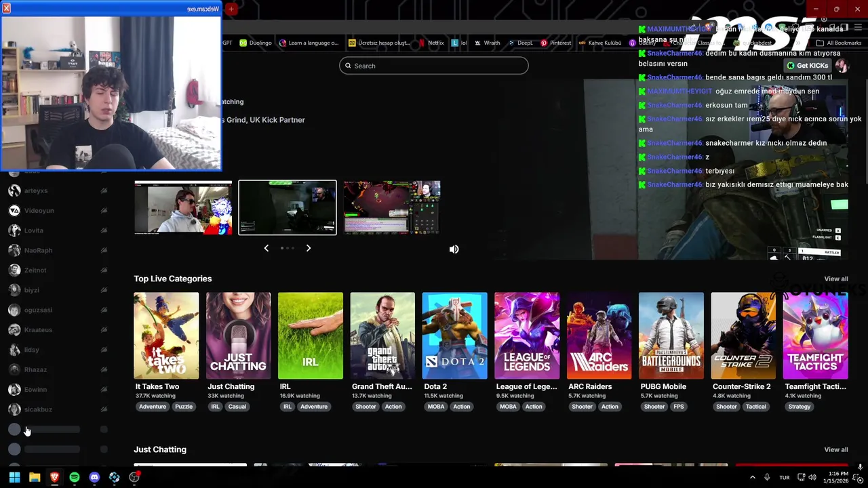Open Discord from the taskbar
Viewport: 868px width, 488px height.
pos(94,477)
